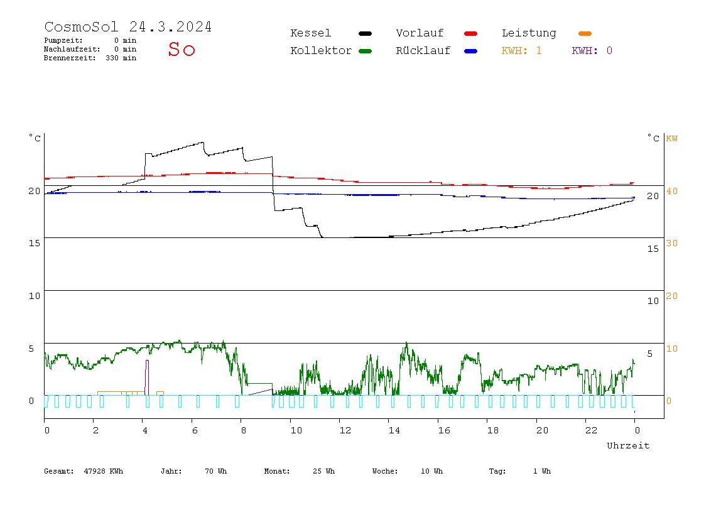Viewport: 721px width, 510px height.
Task: Click the green Kollektor legend swatch
Action: [x=365, y=51]
